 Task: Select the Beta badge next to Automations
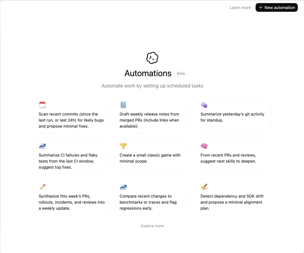[181, 74]
